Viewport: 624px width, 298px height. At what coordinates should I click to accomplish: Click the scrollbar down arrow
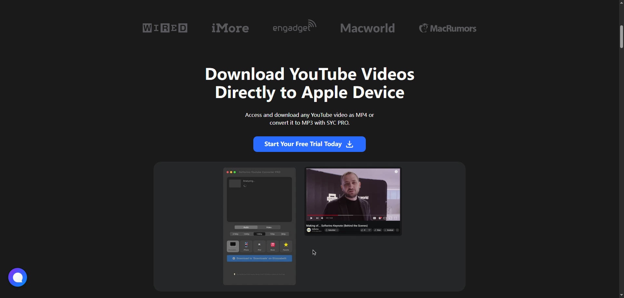click(x=621, y=295)
